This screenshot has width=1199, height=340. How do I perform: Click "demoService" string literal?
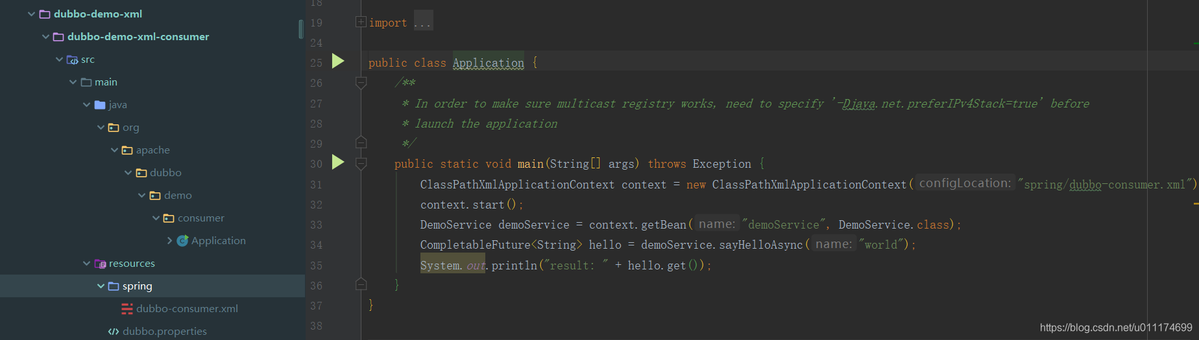(784, 225)
